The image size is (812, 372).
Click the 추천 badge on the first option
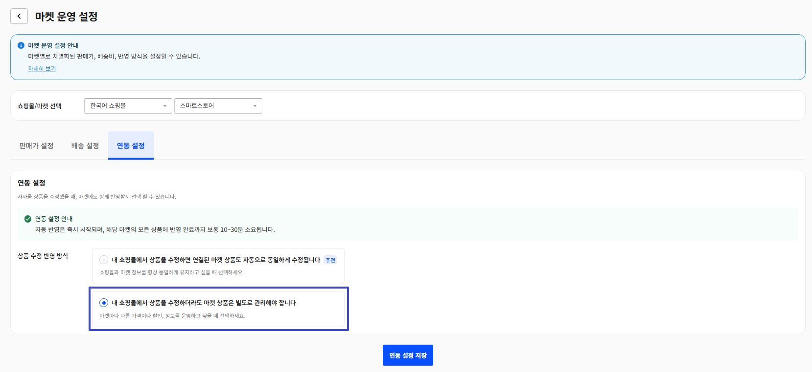[x=330, y=260]
